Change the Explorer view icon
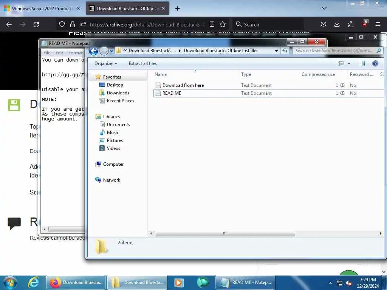This screenshot has height=290, width=387. (x=341, y=63)
